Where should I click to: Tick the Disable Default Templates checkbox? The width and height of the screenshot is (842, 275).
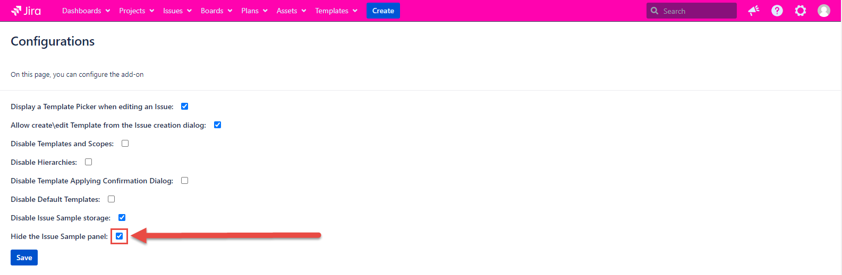point(111,199)
